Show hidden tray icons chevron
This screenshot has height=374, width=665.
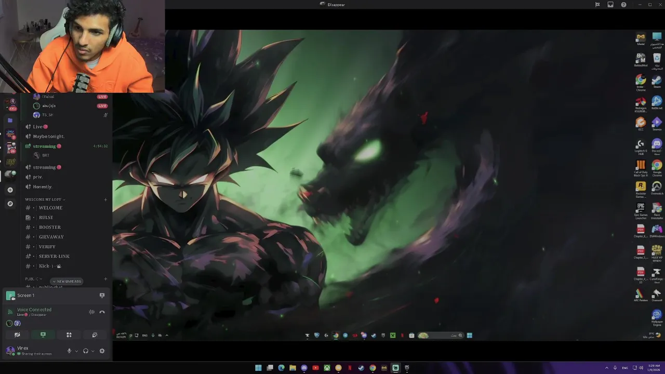pyautogui.click(x=608, y=368)
